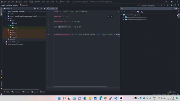Open the TODO tool window

(x=6, y=92)
